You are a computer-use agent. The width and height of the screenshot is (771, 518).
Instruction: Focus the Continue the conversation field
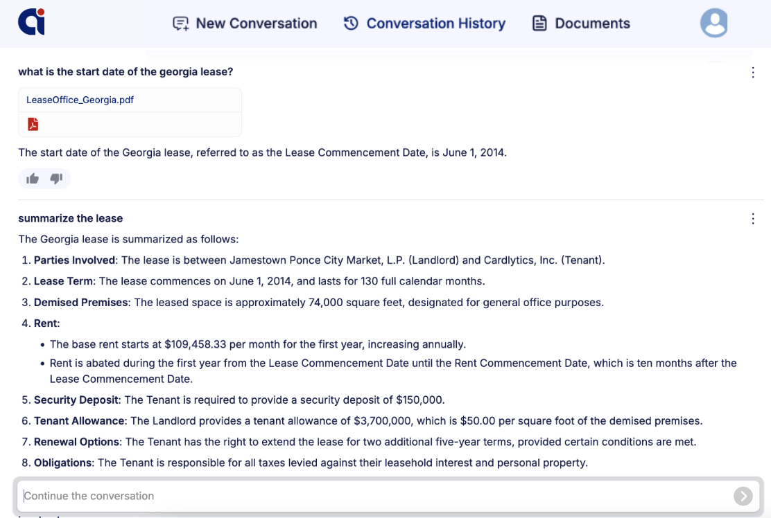tap(374, 496)
